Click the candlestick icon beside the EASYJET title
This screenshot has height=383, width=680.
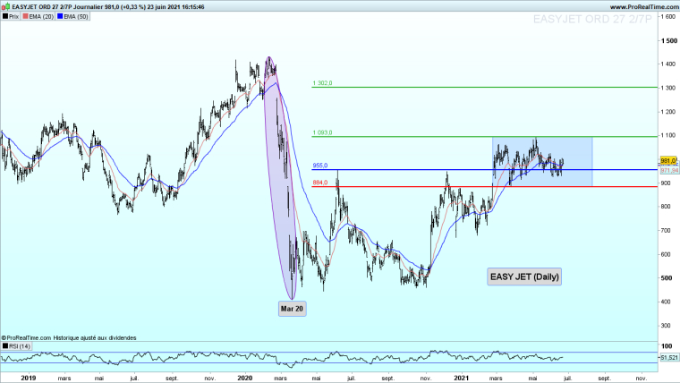coord(6,6)
